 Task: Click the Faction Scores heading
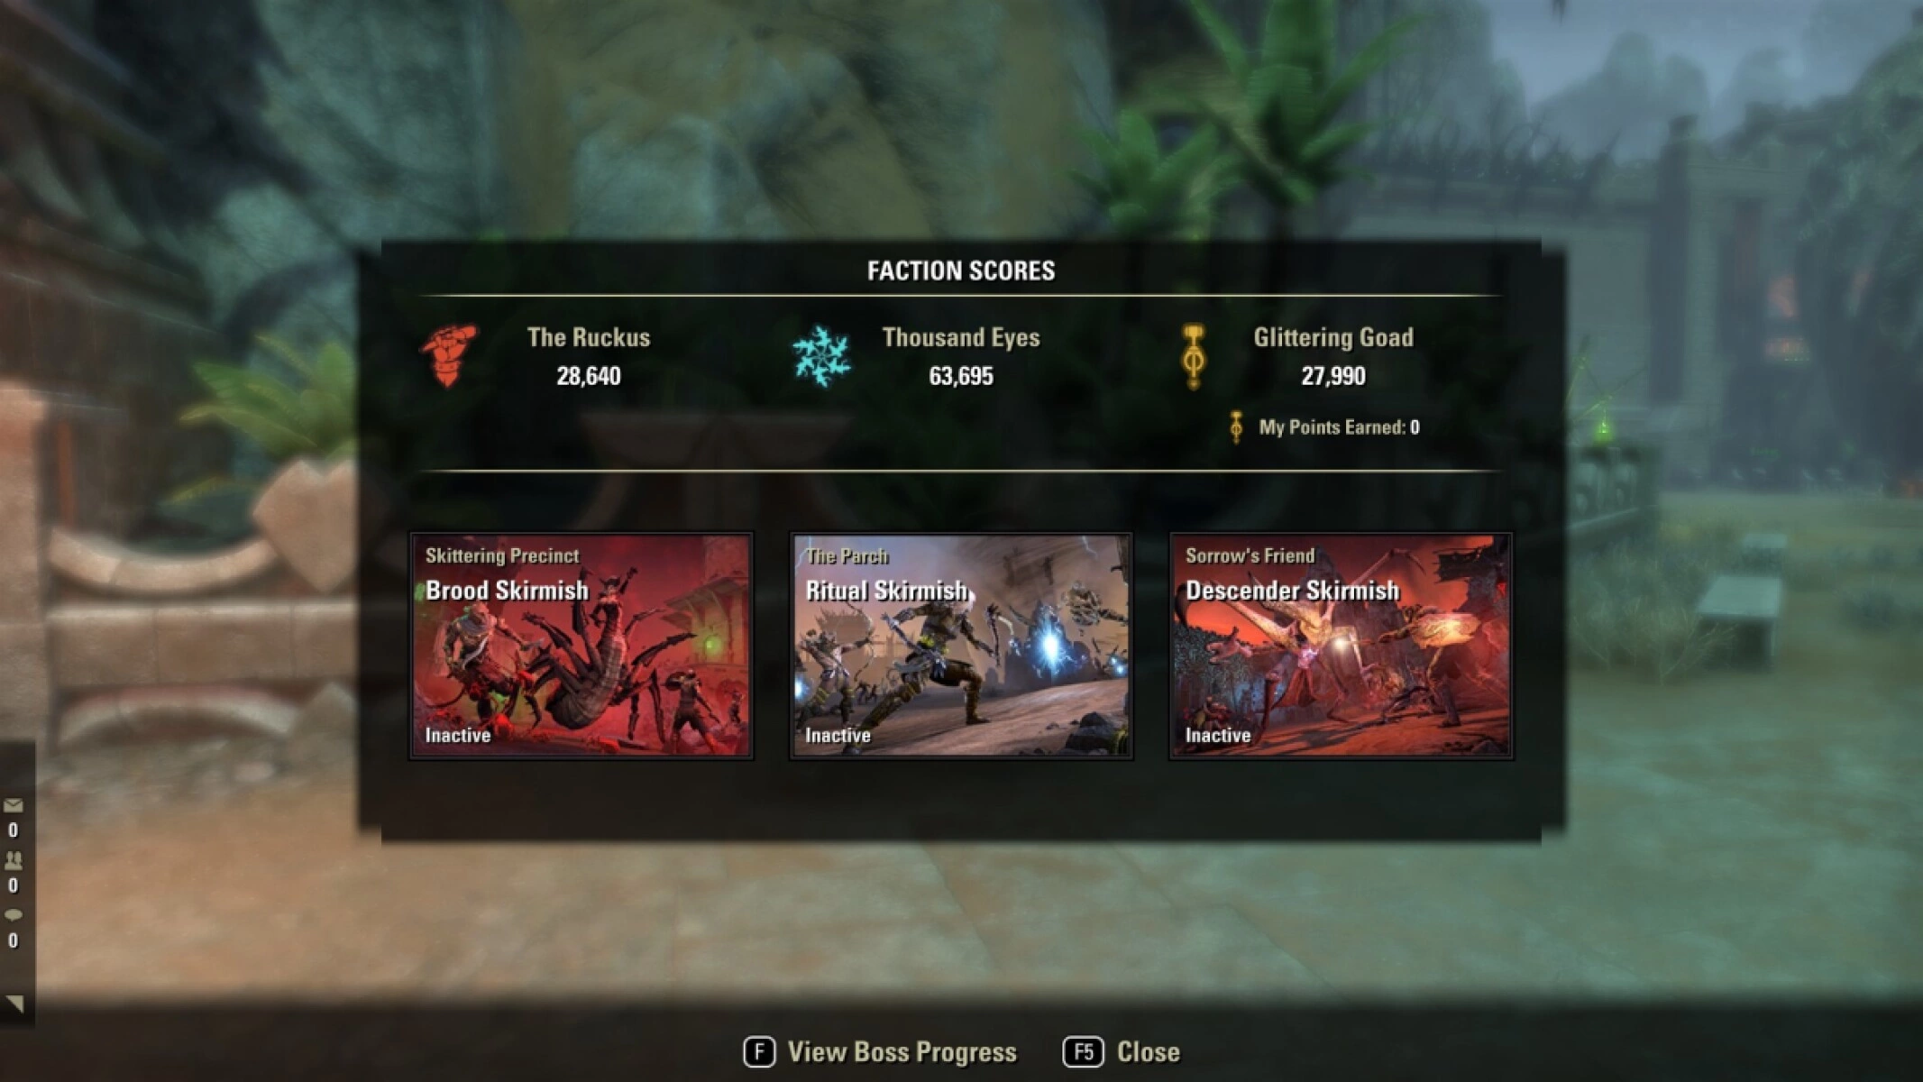pos(961,270)
